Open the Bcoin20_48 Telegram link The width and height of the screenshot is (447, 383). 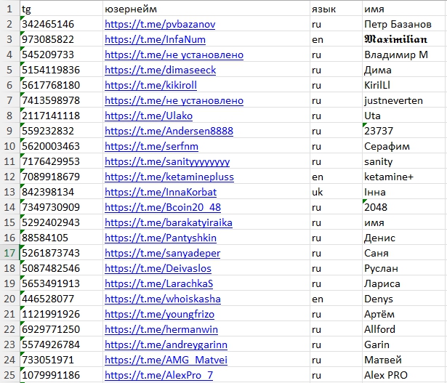click(x=163, y=207)
